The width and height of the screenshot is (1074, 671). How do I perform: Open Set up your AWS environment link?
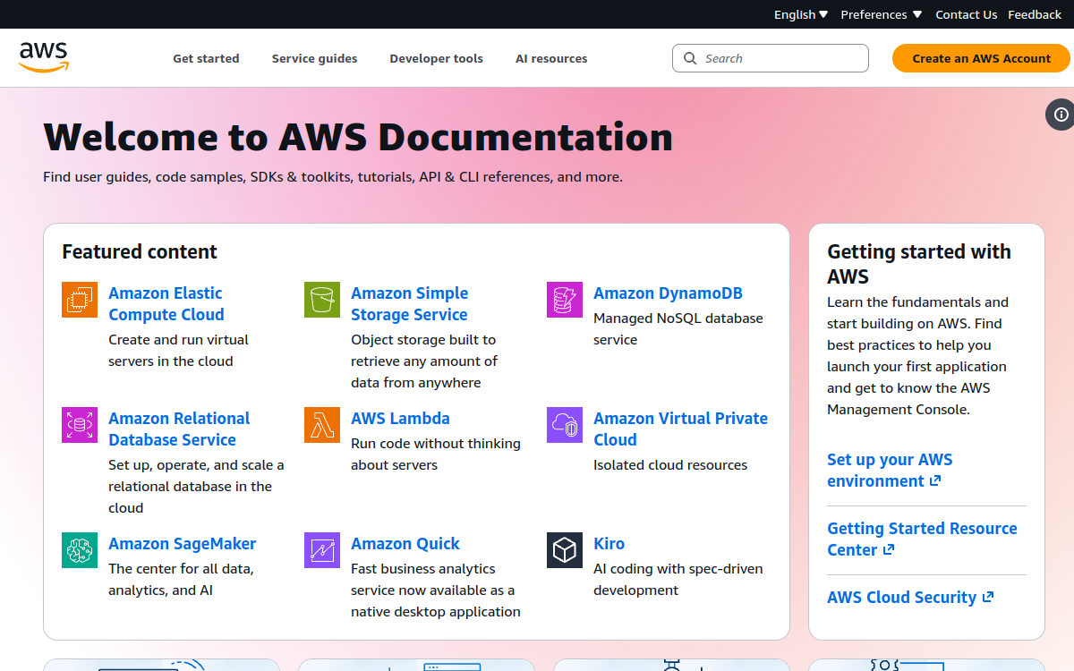[x=890, y=470]
